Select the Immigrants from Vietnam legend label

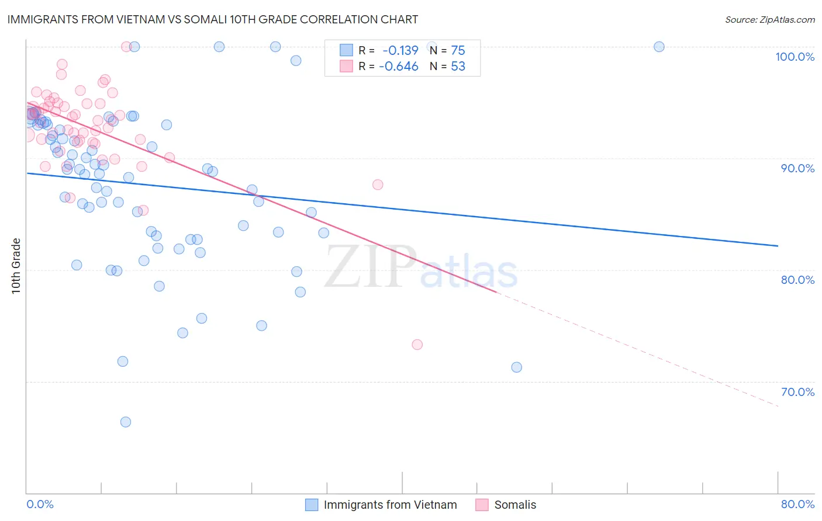pyautogui.click(x=391, y=505)
